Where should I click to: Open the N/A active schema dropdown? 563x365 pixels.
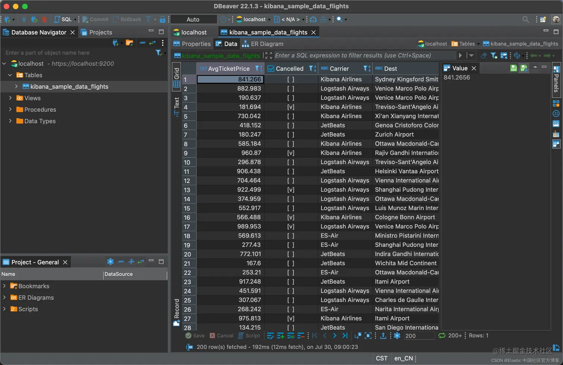coord(289,19)
